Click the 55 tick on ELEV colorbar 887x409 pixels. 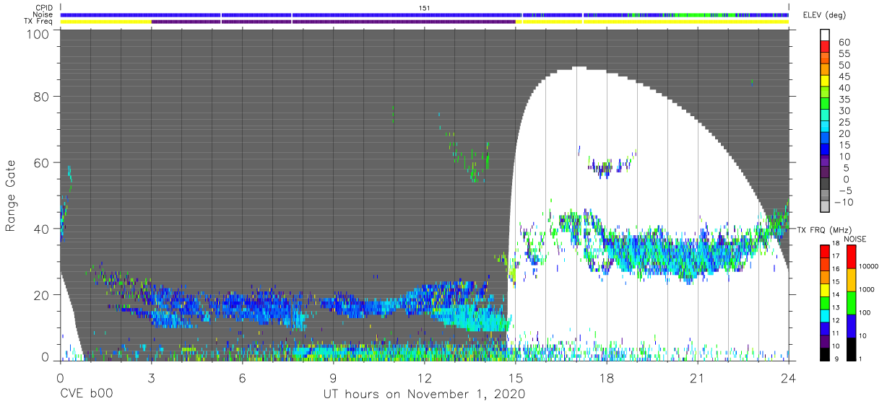(843, 53)
